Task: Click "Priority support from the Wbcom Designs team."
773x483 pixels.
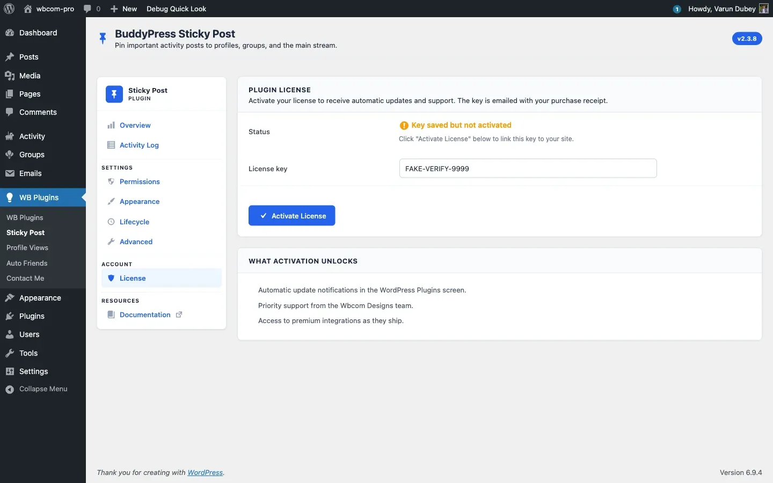Action: coord(336,305)
